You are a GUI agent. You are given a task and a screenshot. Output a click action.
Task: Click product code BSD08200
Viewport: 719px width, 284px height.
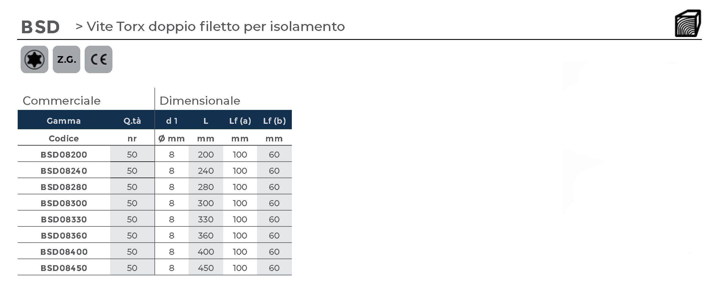[64, 154]
